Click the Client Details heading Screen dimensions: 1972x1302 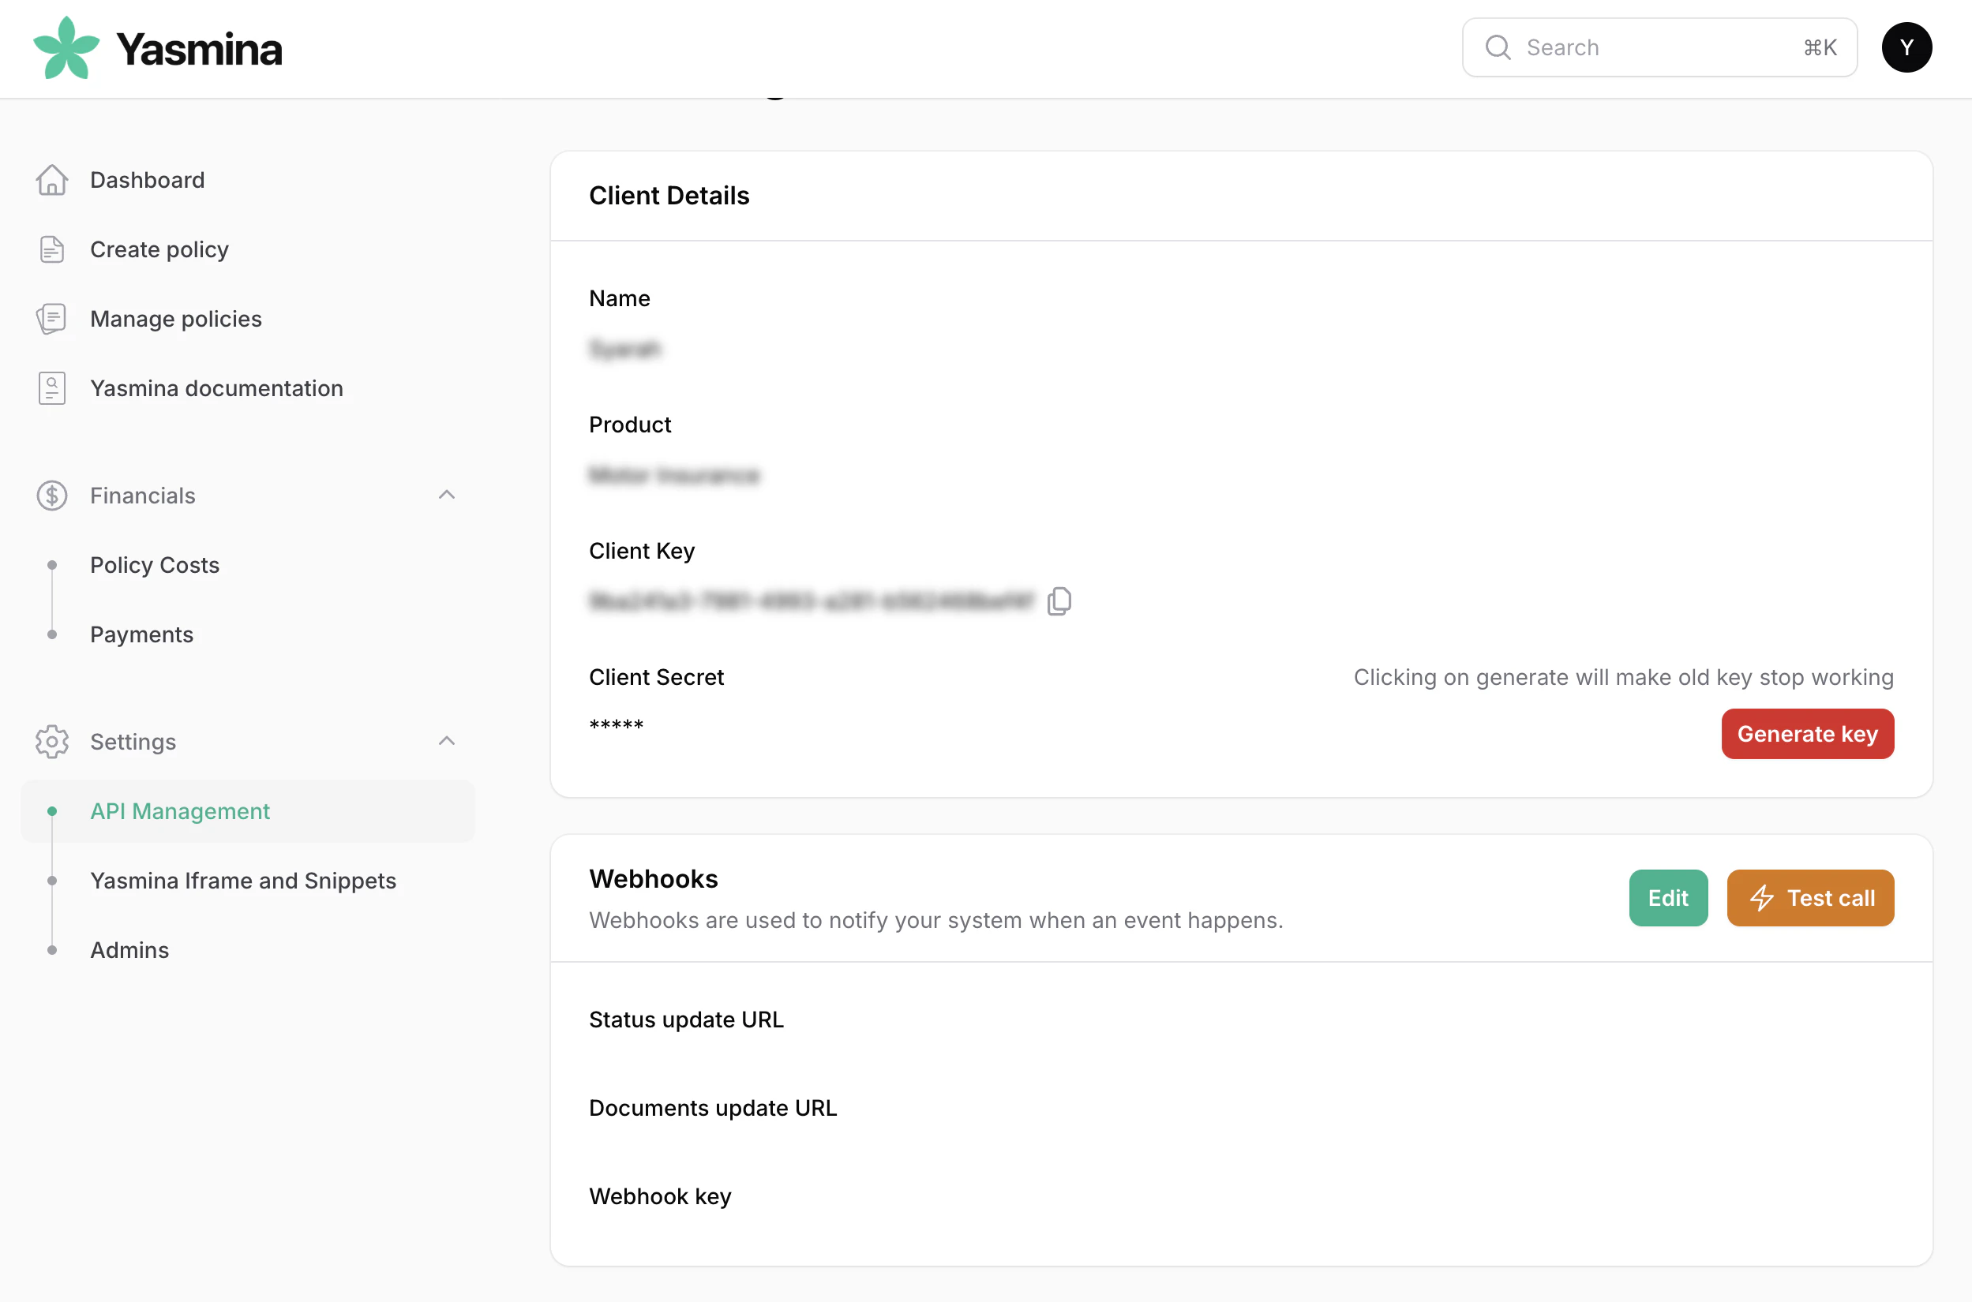point(669,196)
